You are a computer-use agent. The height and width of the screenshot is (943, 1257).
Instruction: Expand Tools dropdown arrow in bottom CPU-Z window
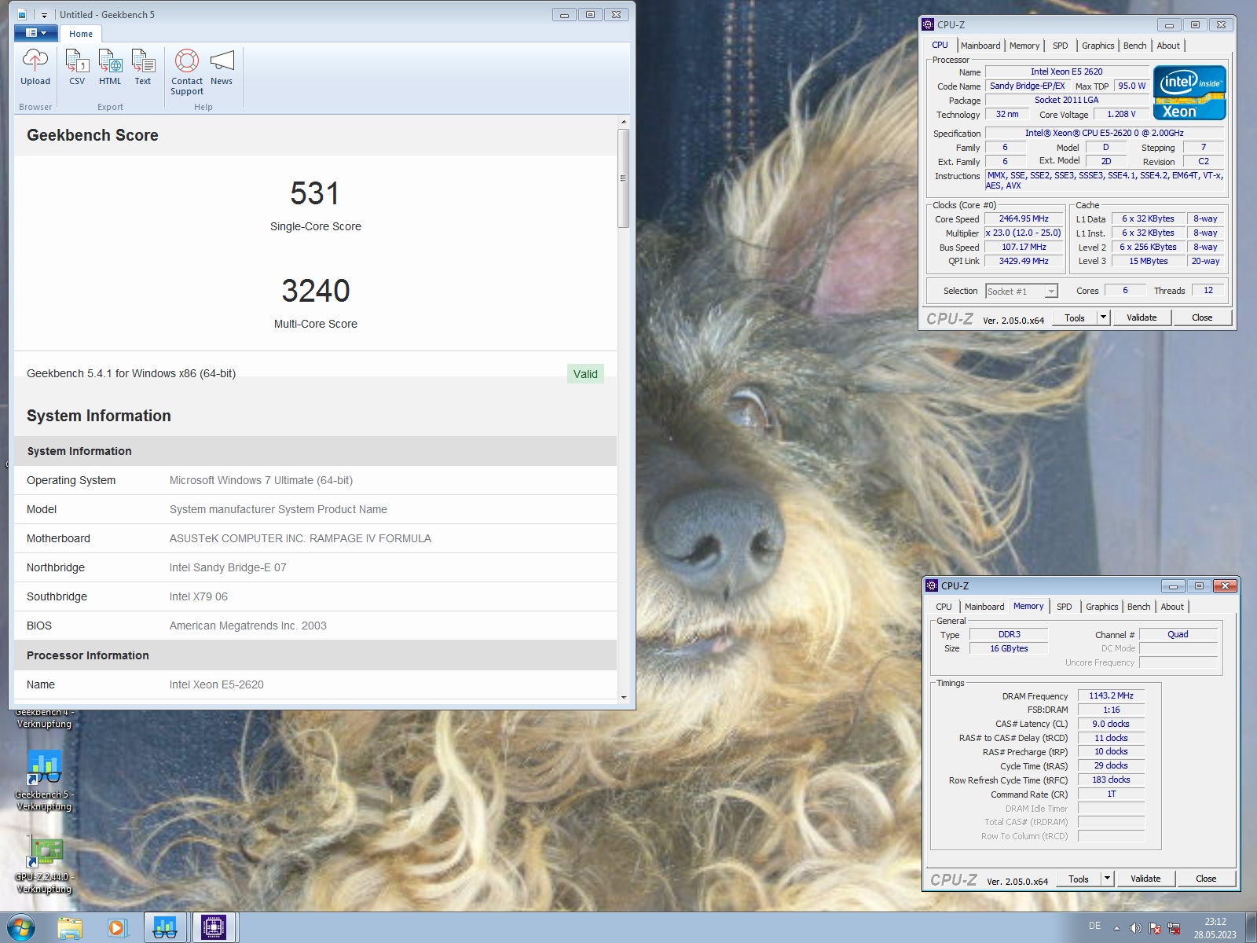point(1107,879)
